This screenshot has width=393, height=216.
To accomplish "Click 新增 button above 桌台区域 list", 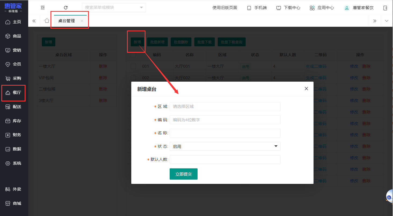I will click(49, 42).
